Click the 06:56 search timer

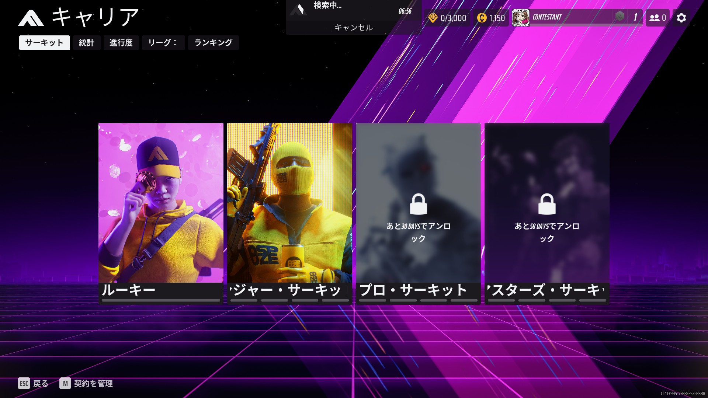(x=405, y=11)
